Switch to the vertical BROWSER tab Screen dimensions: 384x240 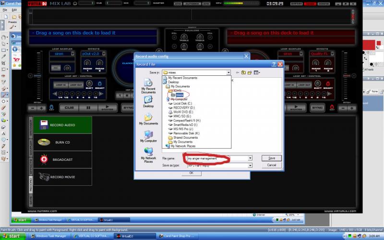tap(31, 127)
